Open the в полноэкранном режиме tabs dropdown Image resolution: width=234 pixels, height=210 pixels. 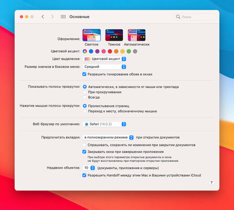[108, 138]
